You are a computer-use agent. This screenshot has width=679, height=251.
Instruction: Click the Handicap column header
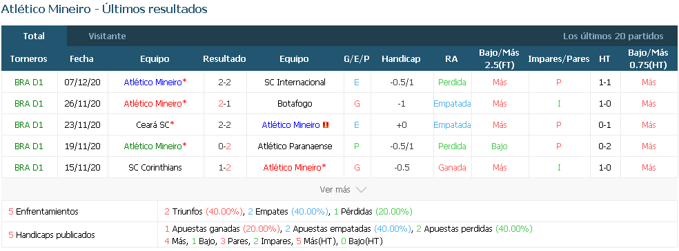[401, 59]
